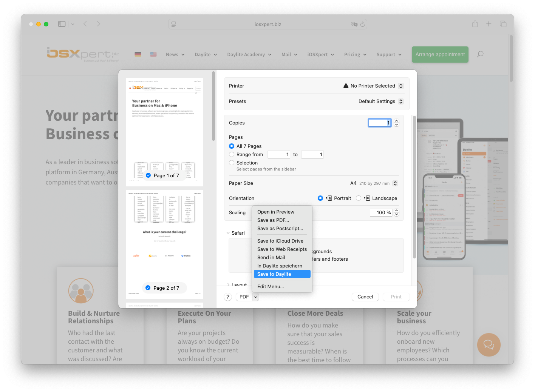Go forward with the toolbar arrow

pyautogui.click(x=98, y=24)
